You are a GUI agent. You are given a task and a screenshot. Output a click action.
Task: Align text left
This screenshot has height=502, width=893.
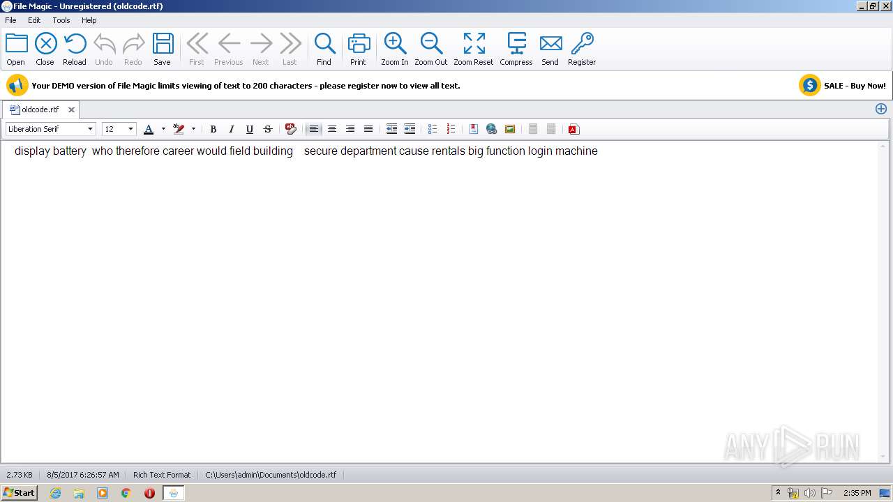(x=314, y=129)
